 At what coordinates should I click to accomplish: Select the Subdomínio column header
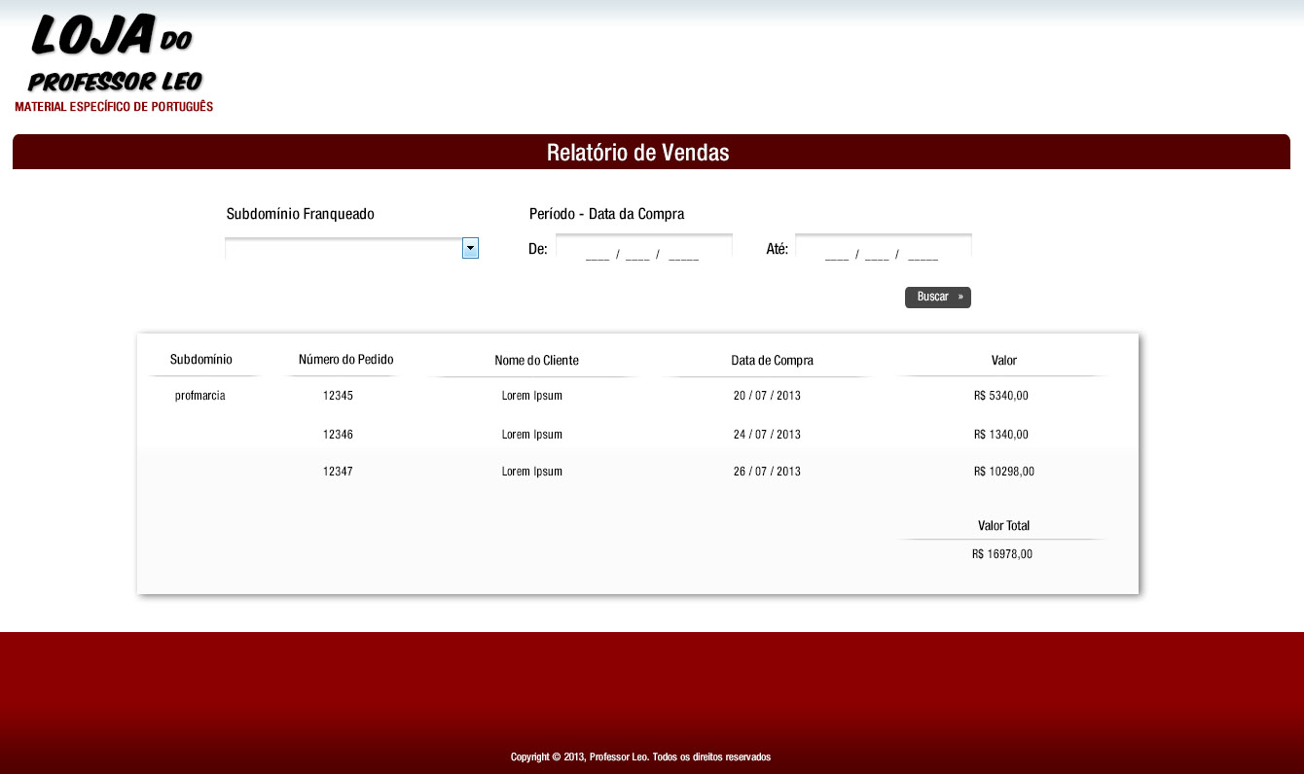(201, 360)
